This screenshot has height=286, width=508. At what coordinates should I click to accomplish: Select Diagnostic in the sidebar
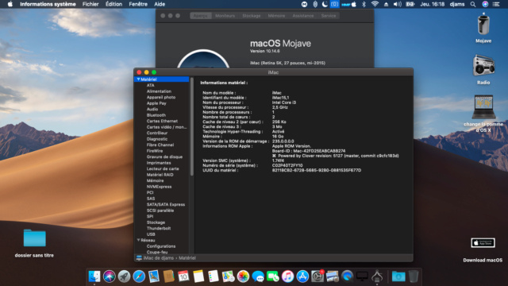click(x=157, y=139)
